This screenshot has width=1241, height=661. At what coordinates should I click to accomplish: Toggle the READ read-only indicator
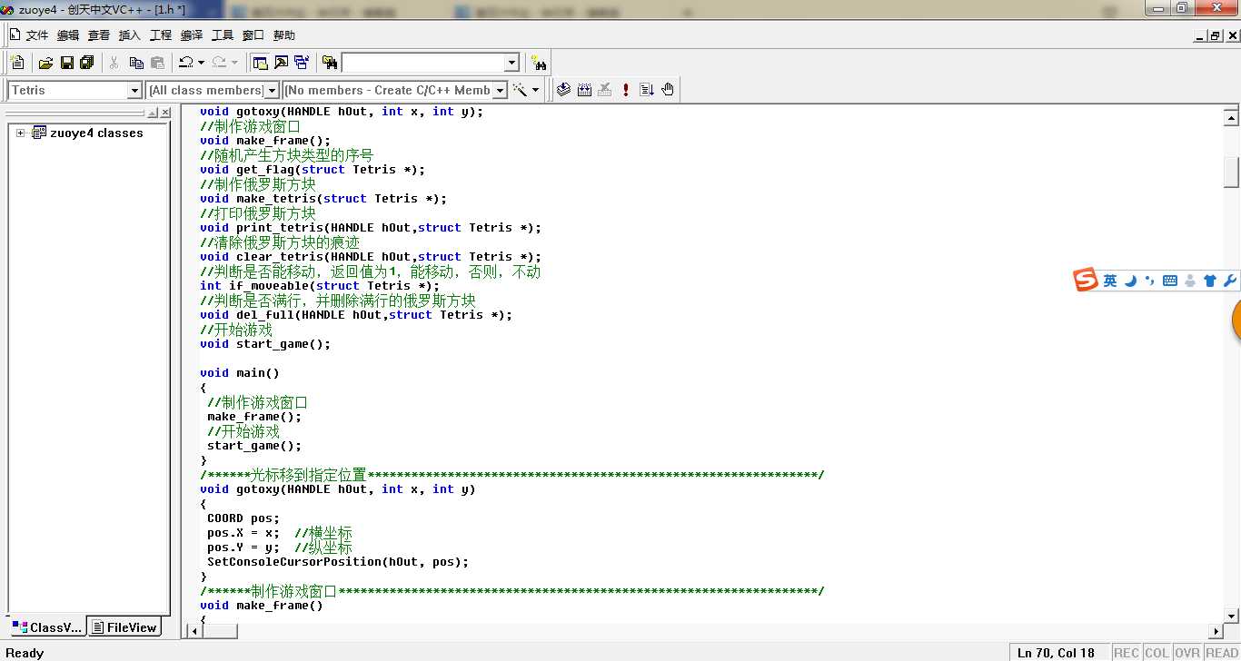coord(1222,653)
